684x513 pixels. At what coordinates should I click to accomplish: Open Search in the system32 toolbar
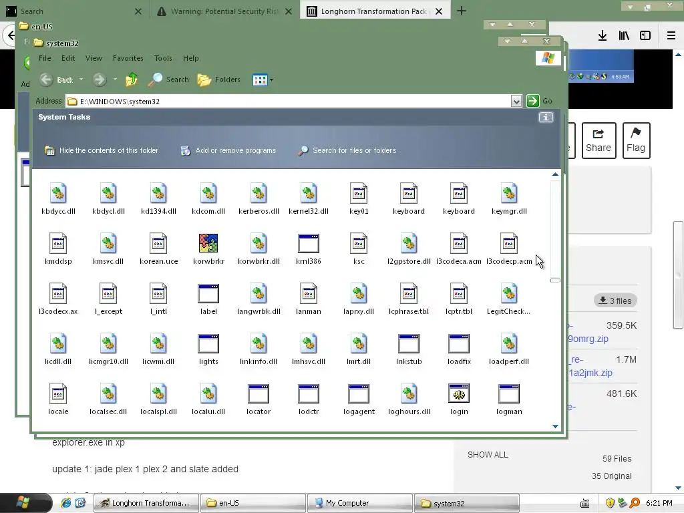tap(169, 79)
